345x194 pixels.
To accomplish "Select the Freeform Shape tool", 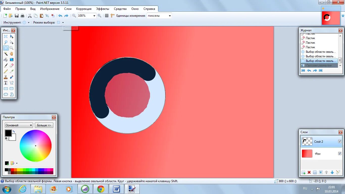I will pos(12,94).
